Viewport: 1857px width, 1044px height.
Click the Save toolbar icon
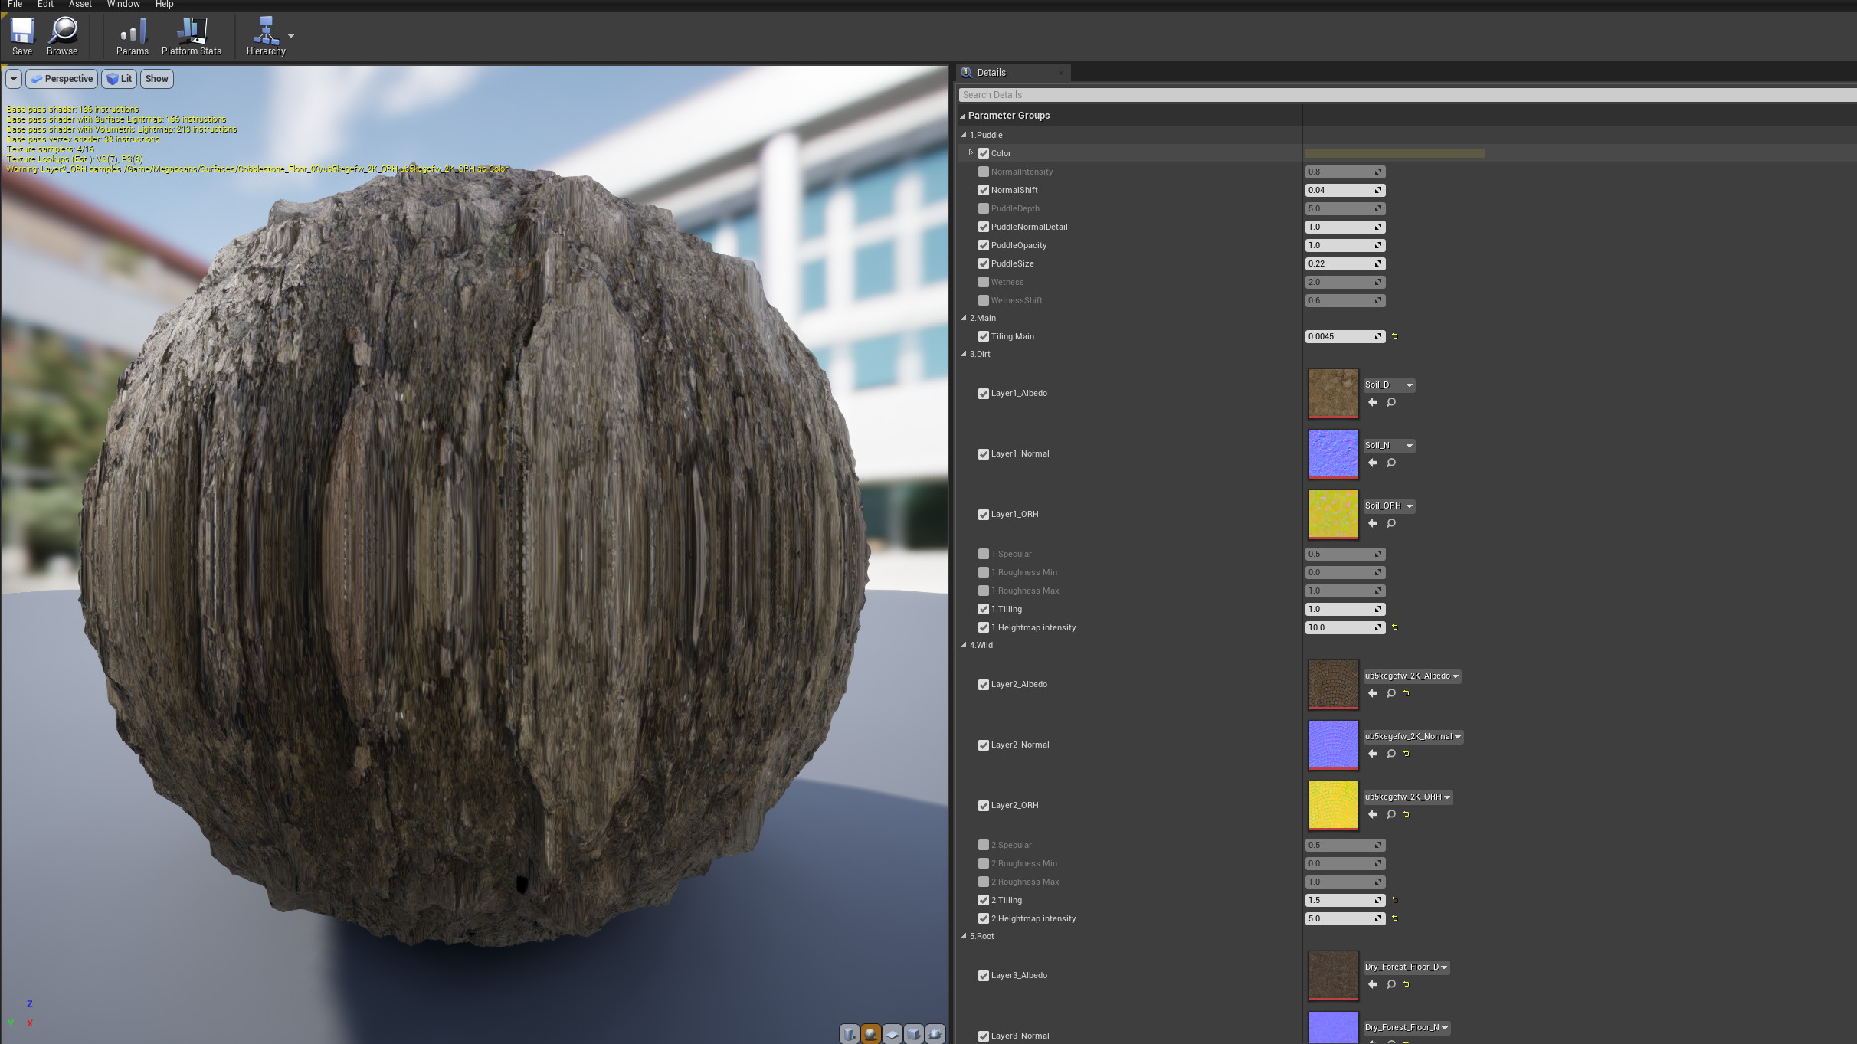pos(22,36)
